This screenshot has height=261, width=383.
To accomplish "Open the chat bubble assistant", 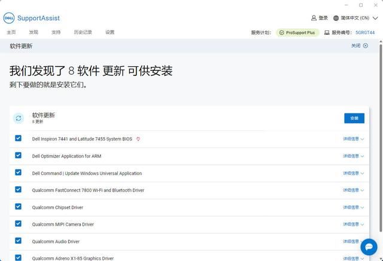I will (x=369, y=247).
